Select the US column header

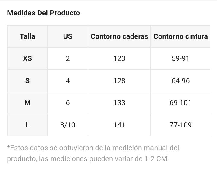68,36
